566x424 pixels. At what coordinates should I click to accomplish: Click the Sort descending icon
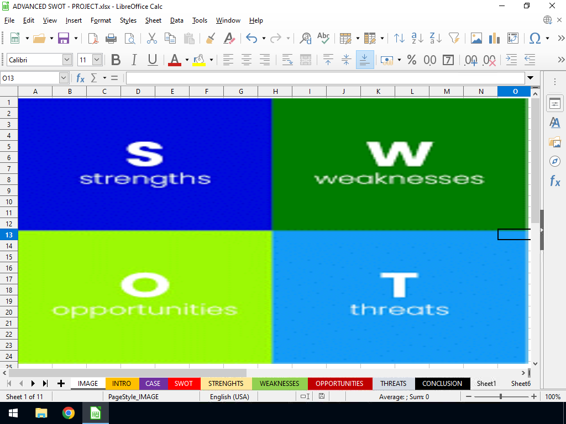click(436, 38)
